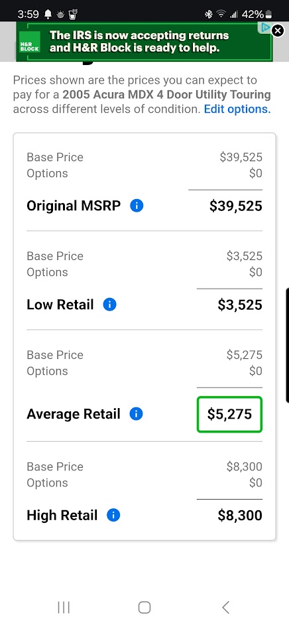289x627 pixels.
Task: Select the highlighted $5,275 Average Retail price
Action: click(x=229, y=414)
